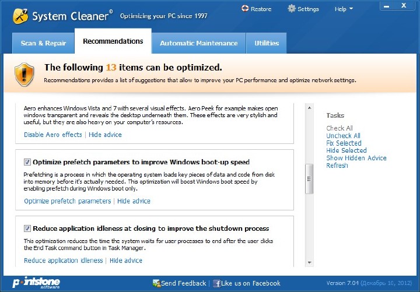Viewport: 420px width, 292px height.
Task: Switch to the Scan & Repair tab
Action: (43, 43)
